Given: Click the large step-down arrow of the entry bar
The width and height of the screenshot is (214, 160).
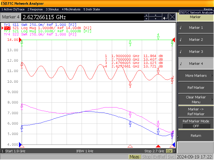Looking at the screenshot, I should 156,19.
